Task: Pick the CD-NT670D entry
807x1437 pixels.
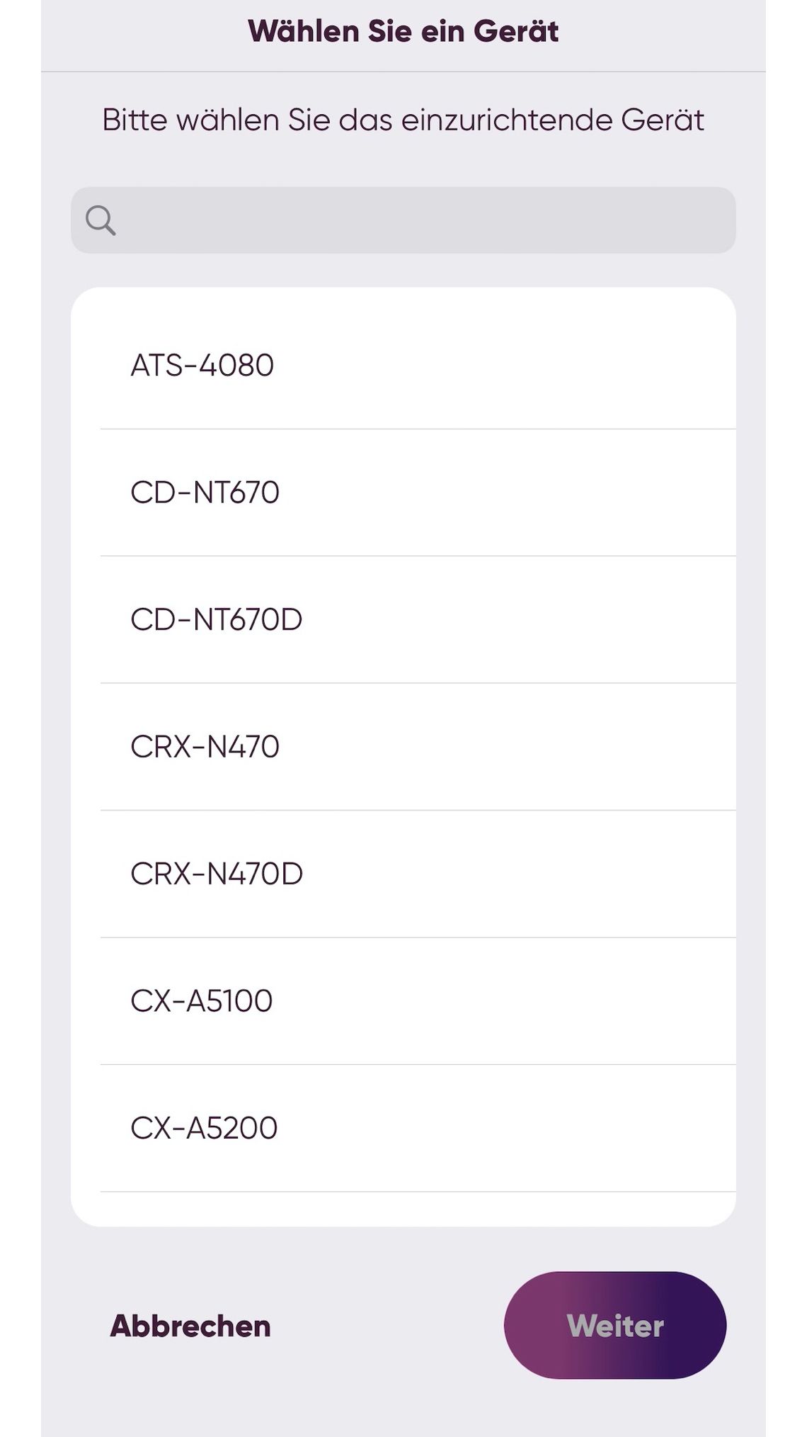Action: (403, 619)
